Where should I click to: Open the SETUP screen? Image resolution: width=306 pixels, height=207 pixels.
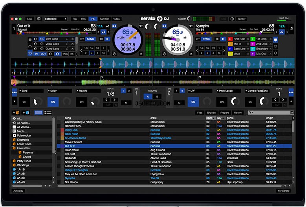tap(242, 19)
